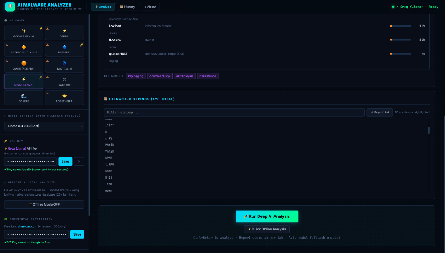Click the keylogging behavior tag

[136, 76]
